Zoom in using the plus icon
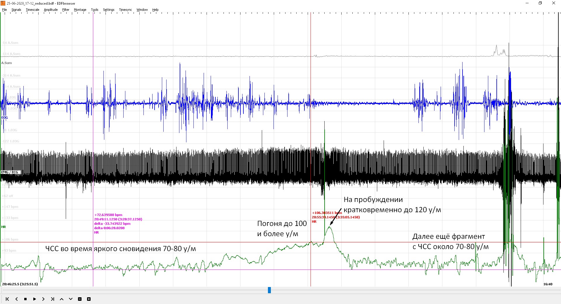Viewport: 561px width, 304px height. [89, 299]
